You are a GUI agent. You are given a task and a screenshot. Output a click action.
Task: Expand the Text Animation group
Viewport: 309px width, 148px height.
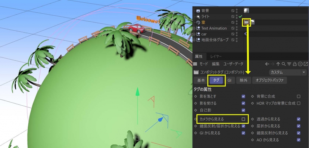pyautogui.click(x=194, y=28)
